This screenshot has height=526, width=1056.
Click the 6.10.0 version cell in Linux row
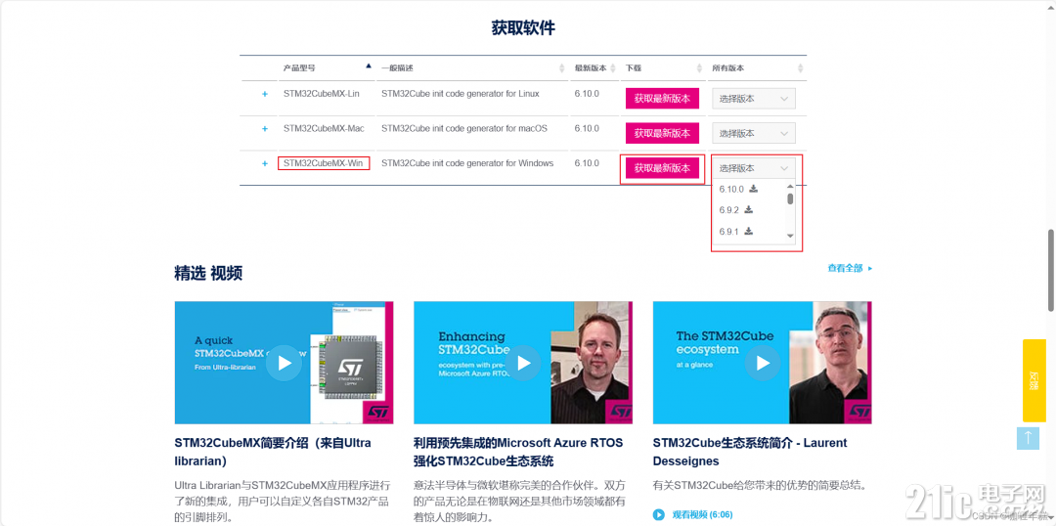coord(587,94)
